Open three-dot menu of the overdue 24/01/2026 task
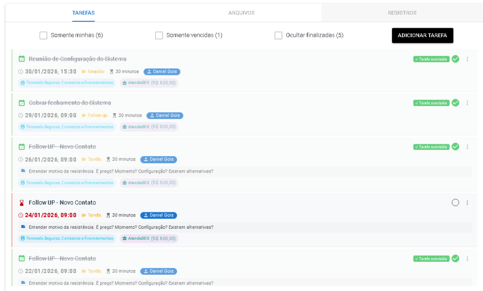The width and height of the screenshot is (483, 291). [467, 203]
